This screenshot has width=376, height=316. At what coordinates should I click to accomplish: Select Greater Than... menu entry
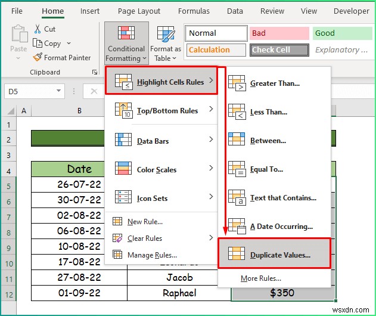click(275, 83)
